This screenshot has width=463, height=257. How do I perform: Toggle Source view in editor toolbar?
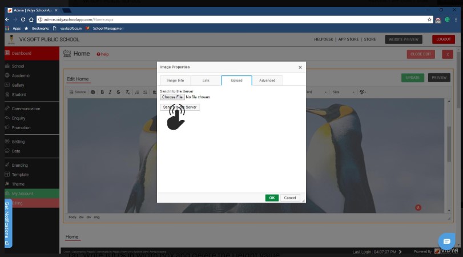78,92
